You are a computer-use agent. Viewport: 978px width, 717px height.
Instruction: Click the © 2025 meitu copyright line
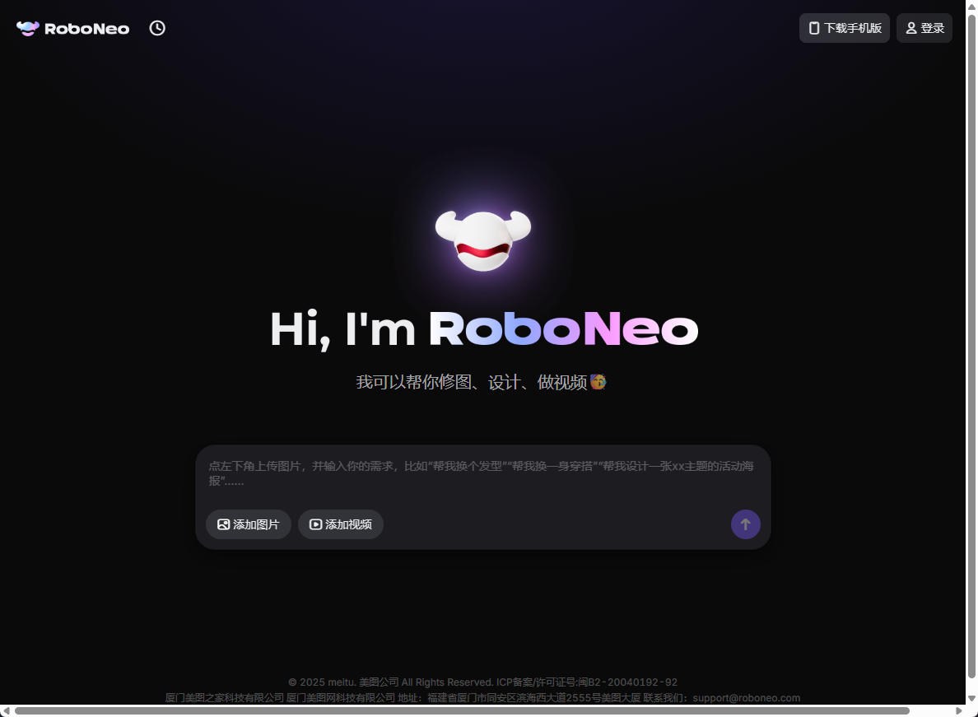(x=482, y=682)
